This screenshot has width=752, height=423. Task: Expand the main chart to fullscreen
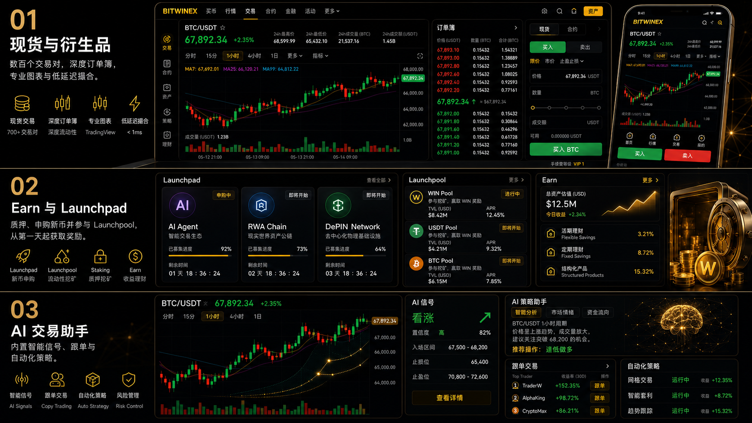pyautogui.click(x=420, y=56)
